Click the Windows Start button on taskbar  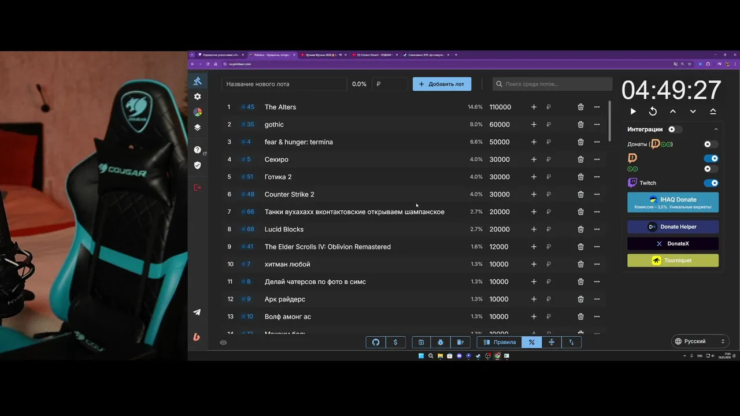click(421, 356)
